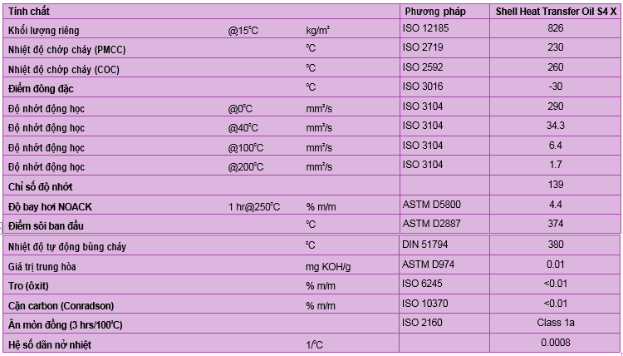Select the "Cặn carbon (Conradson)" row label
The width and height of the screenshot is (623, 356).
pyautogui.click(x=61, y=305)
